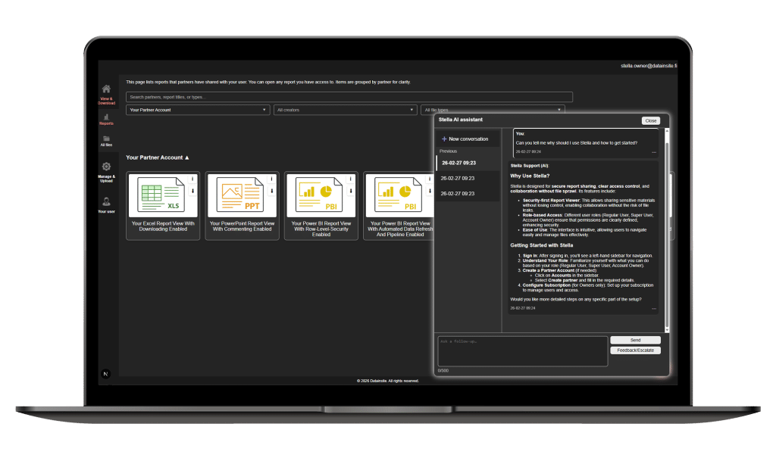This screenshot has width=776, height=461.
Task: Open Manage & Upload gear icon
Action: (x=106, y=167)
